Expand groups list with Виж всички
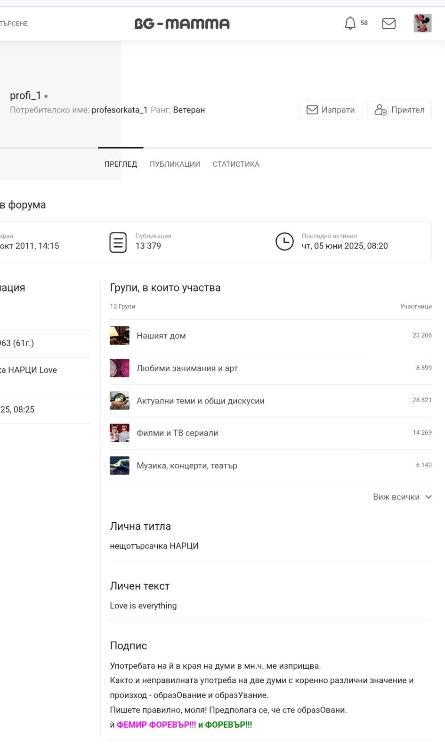The width and height of the screenshot is (445, 744). point(402,497)
